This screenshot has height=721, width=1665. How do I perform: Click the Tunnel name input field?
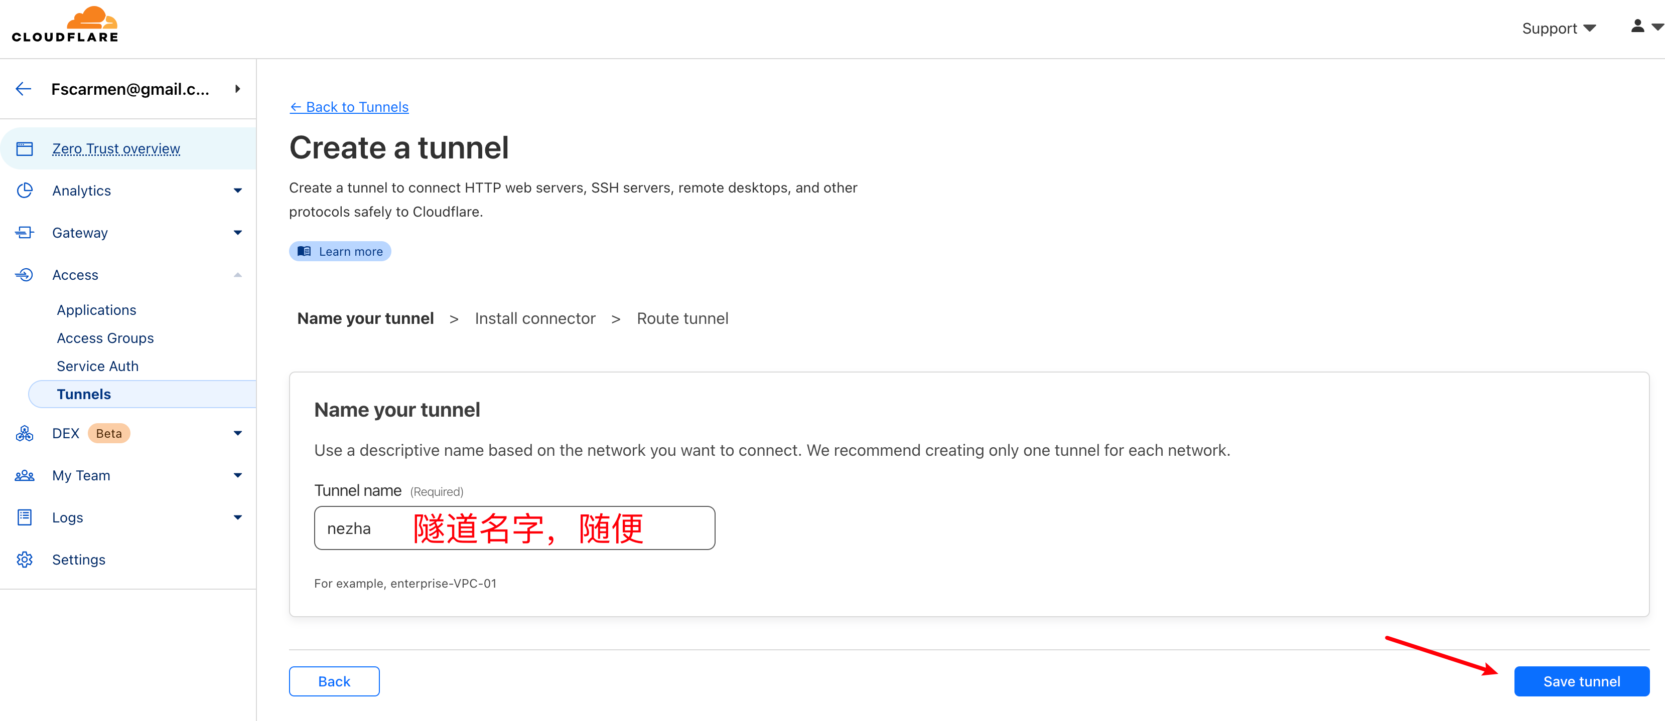[514, 528]
